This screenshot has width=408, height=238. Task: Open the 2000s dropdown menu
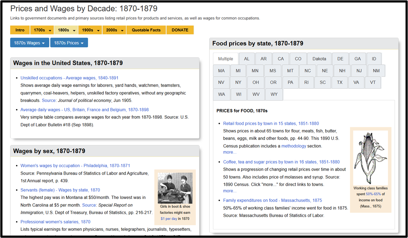[x=114, y=30]
